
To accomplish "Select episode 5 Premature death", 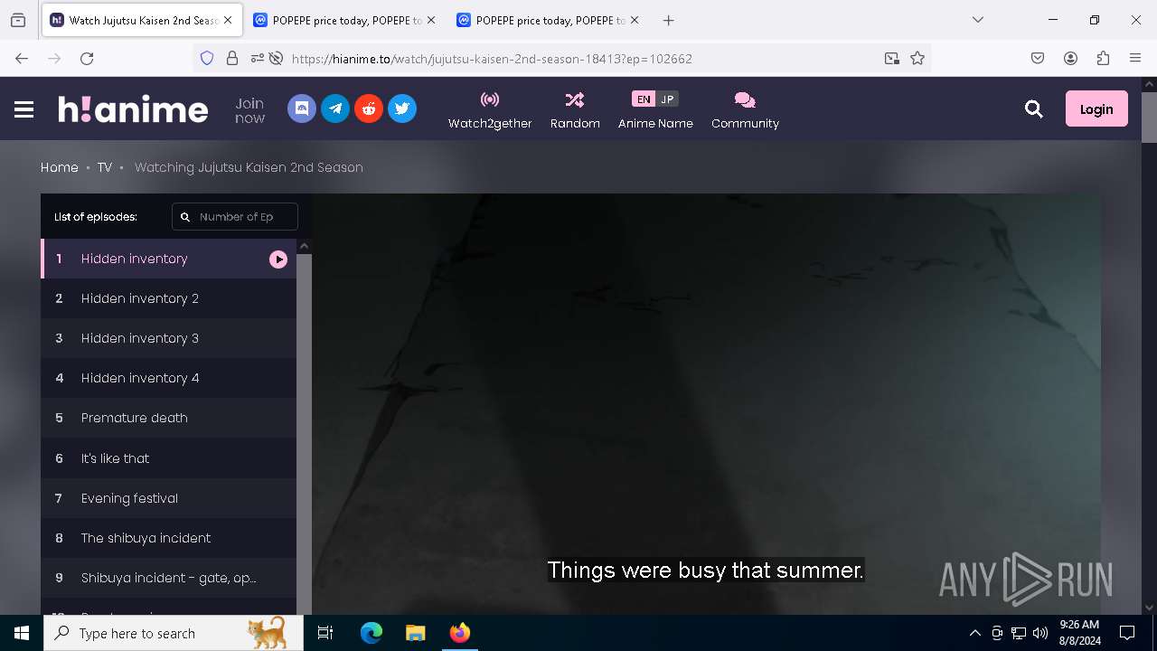I will point(169,418).
